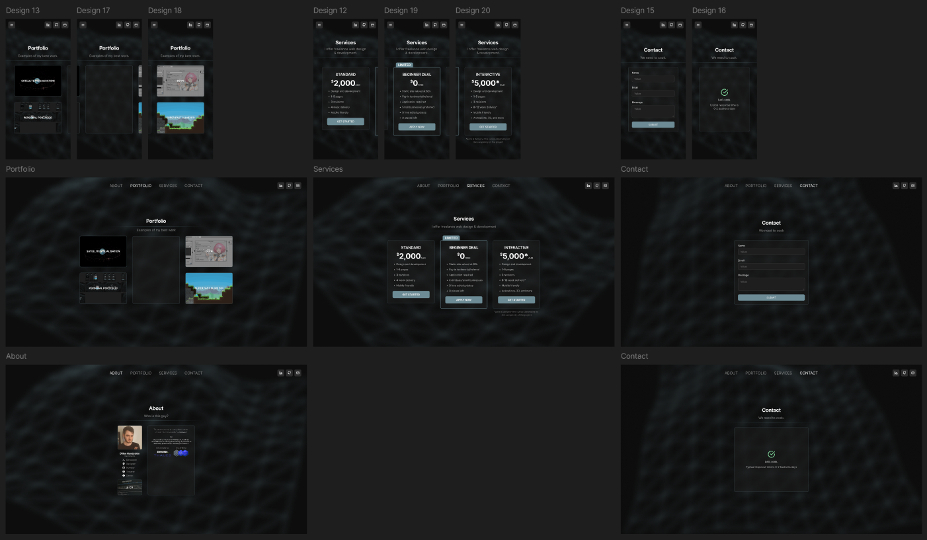Click Get Started on Interactive plan in Design 20

point(488,127)
